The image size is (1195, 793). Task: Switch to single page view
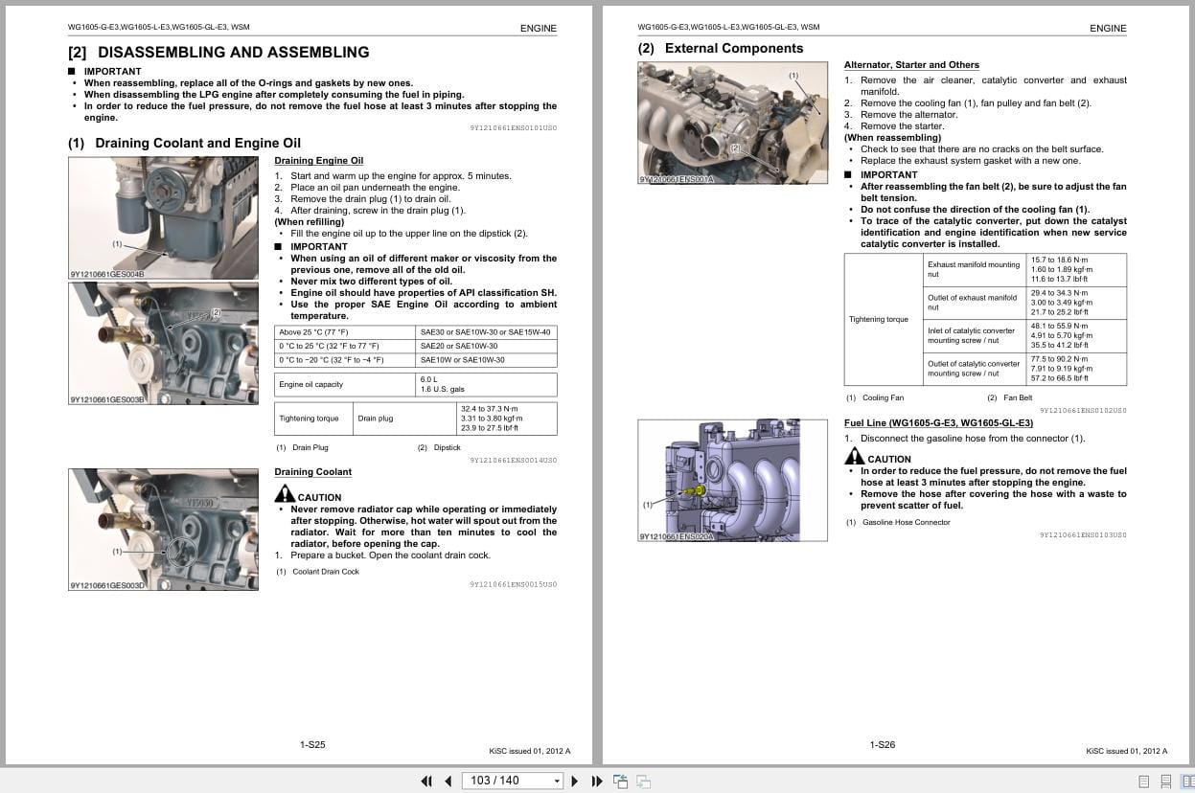[1143, 781]
